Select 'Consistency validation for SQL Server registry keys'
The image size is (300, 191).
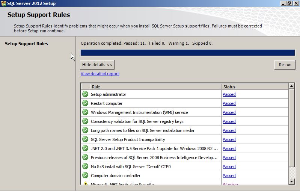click(137, 121)
